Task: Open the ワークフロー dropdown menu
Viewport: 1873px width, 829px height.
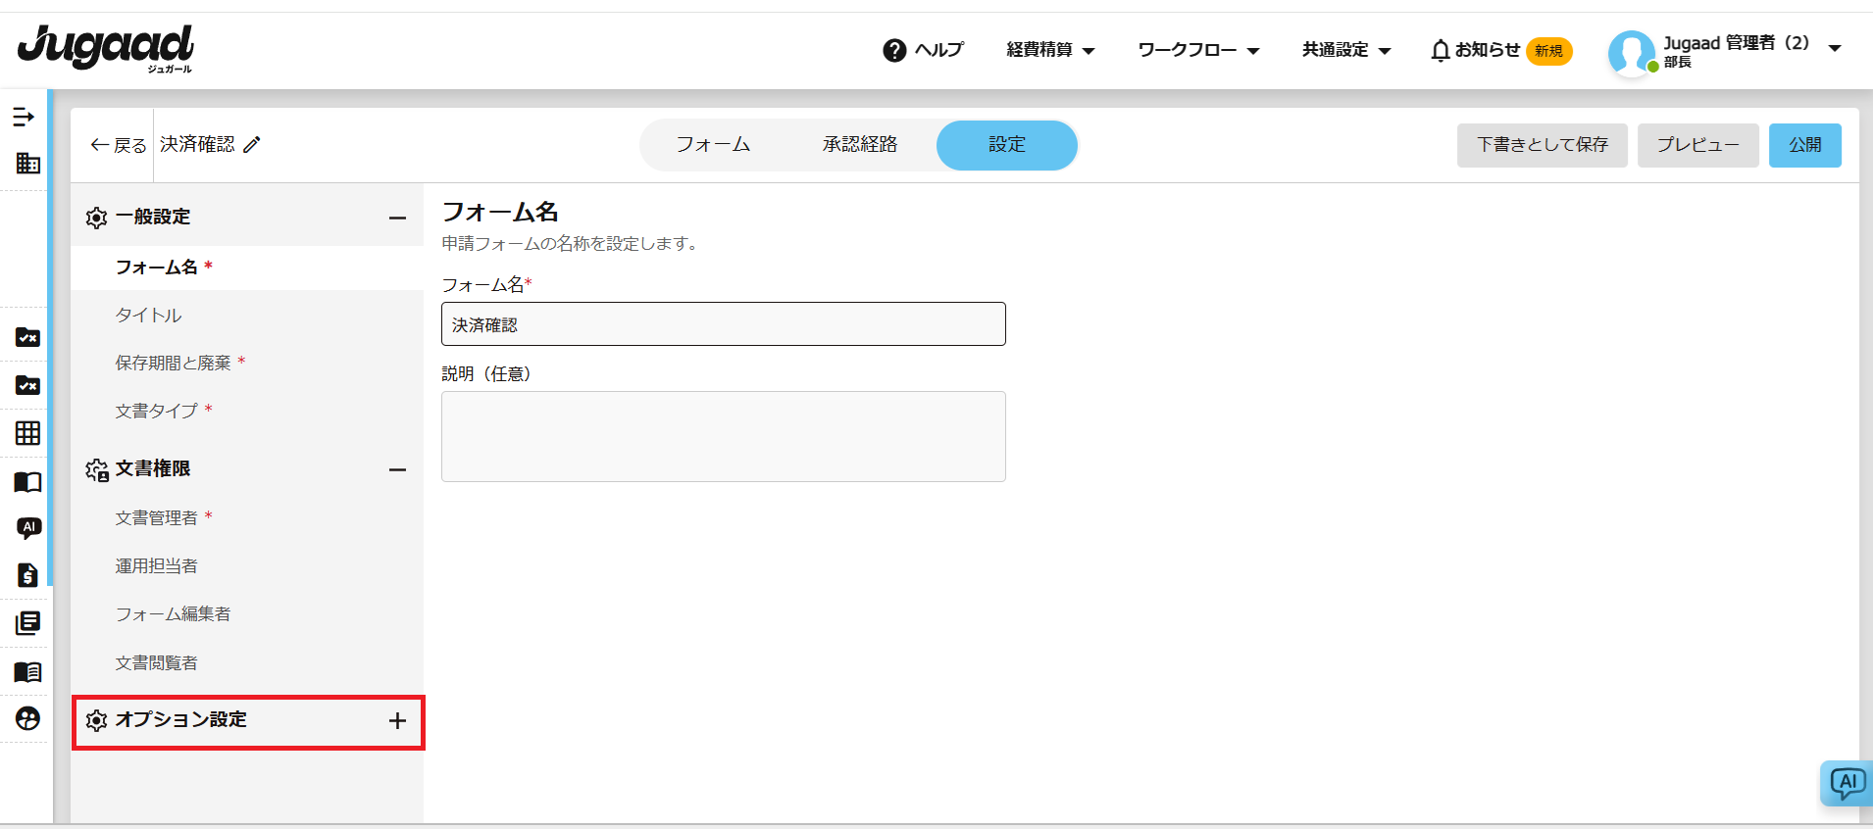Action: (1197, 50)
